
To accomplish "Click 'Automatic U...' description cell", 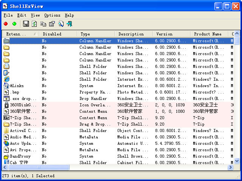I will (133, 143).
